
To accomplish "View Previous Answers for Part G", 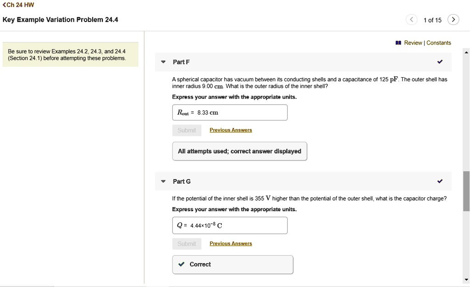I will [230, 243].
